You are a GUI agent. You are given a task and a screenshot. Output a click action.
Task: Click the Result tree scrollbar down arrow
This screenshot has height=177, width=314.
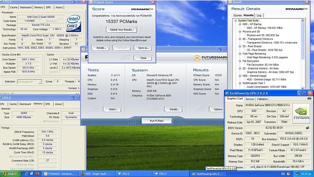point(303,88)
